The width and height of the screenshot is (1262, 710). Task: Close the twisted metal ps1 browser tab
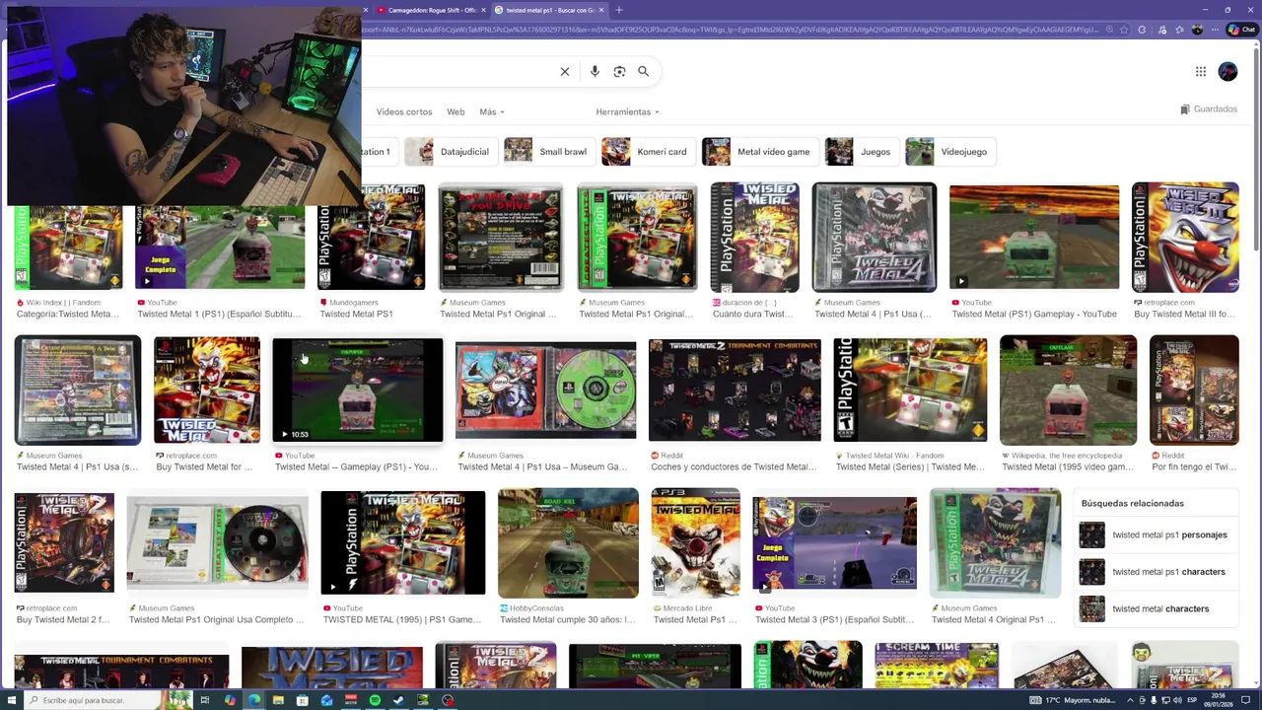pos(599,10)
